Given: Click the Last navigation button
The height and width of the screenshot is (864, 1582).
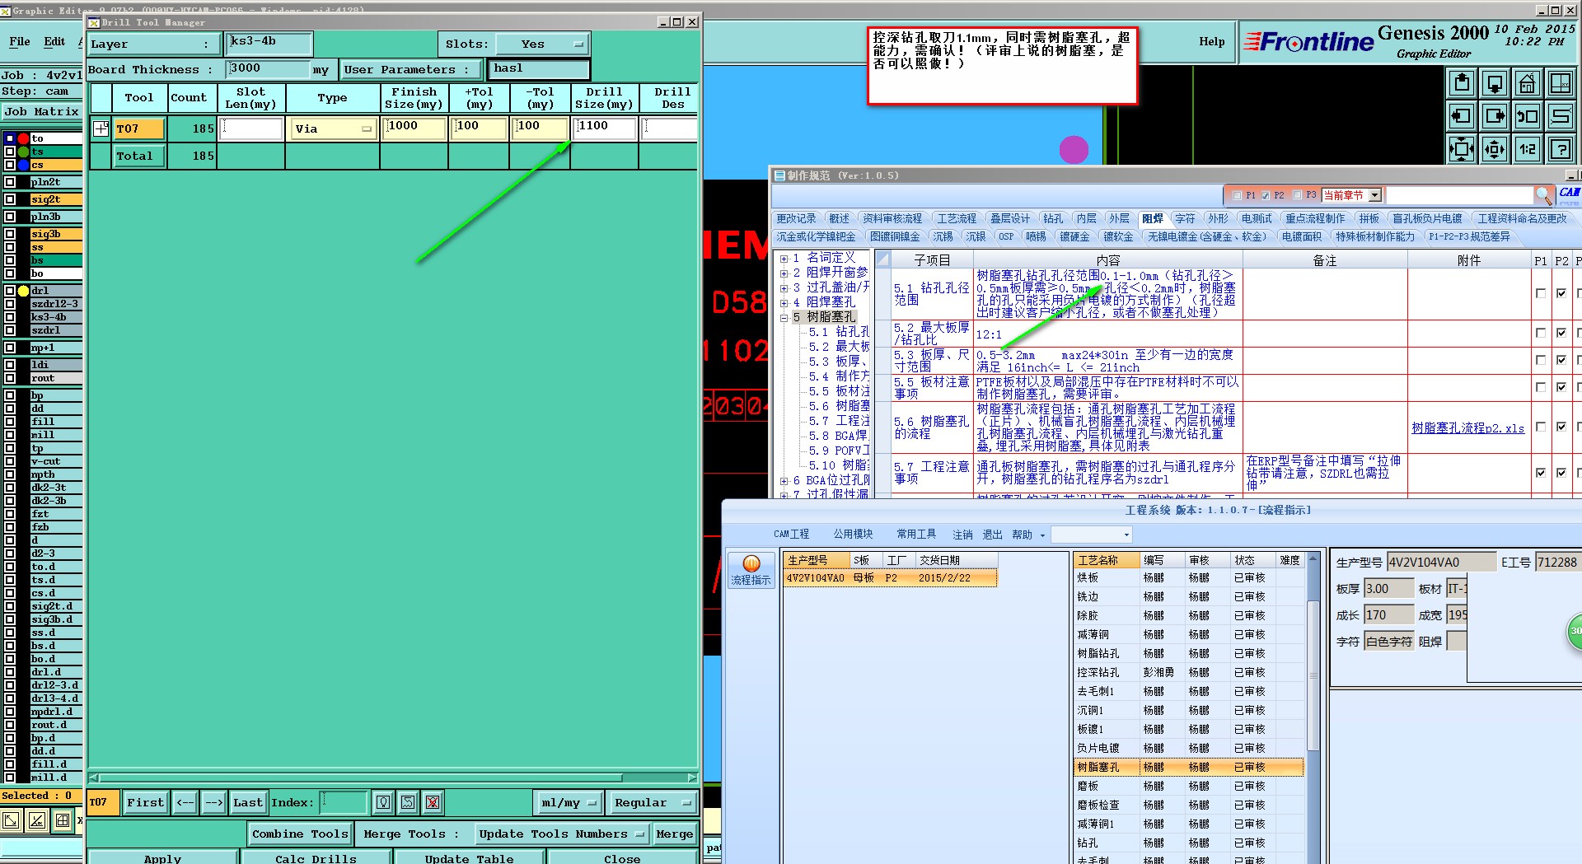Looking at the screenshot, I should 247,802.
